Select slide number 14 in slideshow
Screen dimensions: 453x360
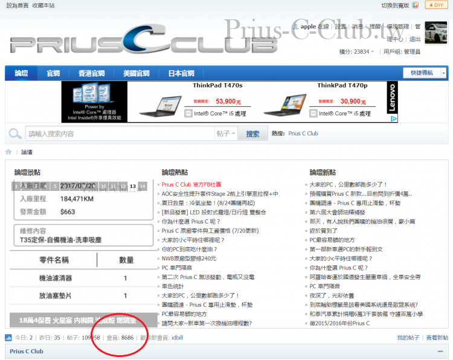click(143, 186)
